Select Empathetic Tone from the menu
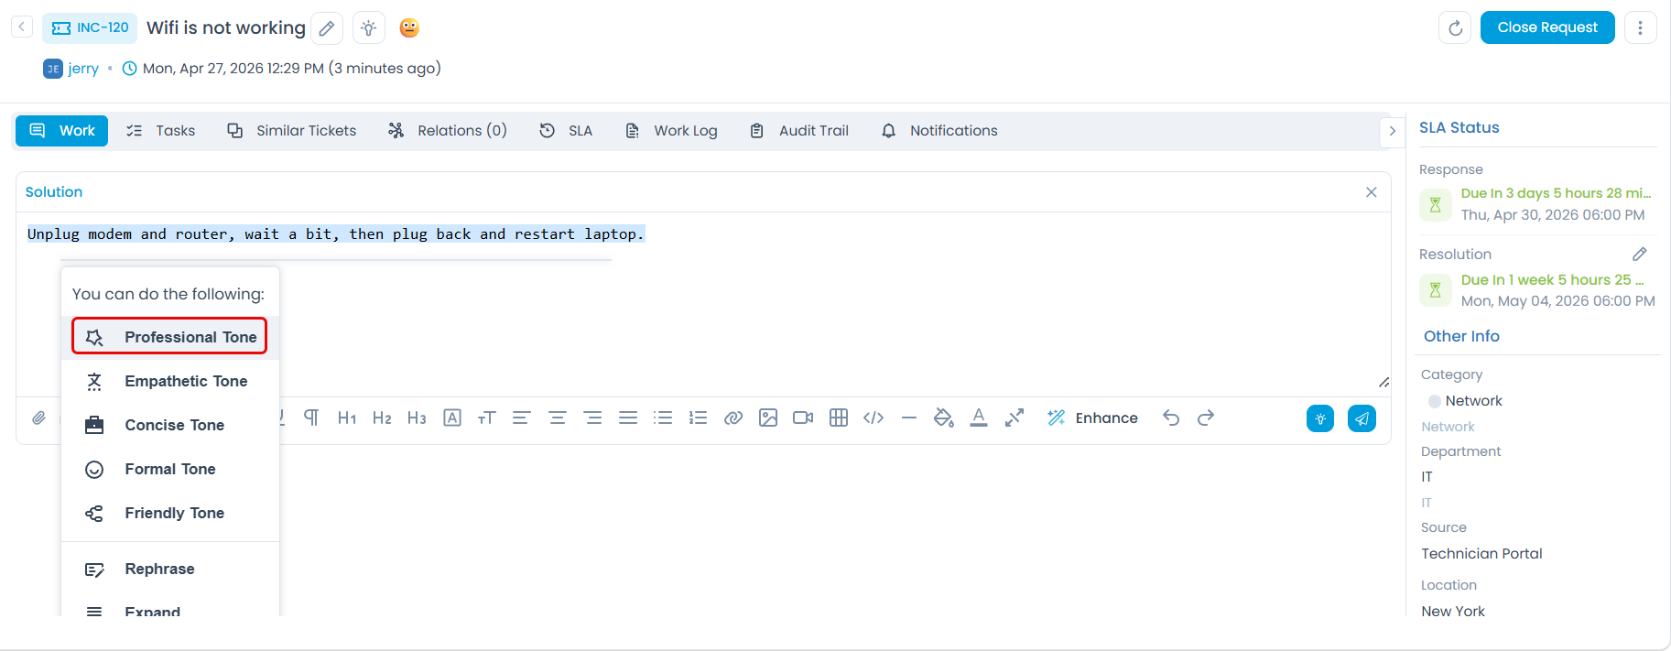 [x=186, y=381]
